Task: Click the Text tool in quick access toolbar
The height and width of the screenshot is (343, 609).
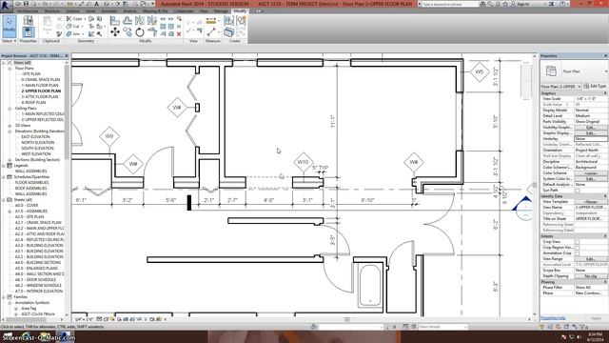Action: coord(97,4)
